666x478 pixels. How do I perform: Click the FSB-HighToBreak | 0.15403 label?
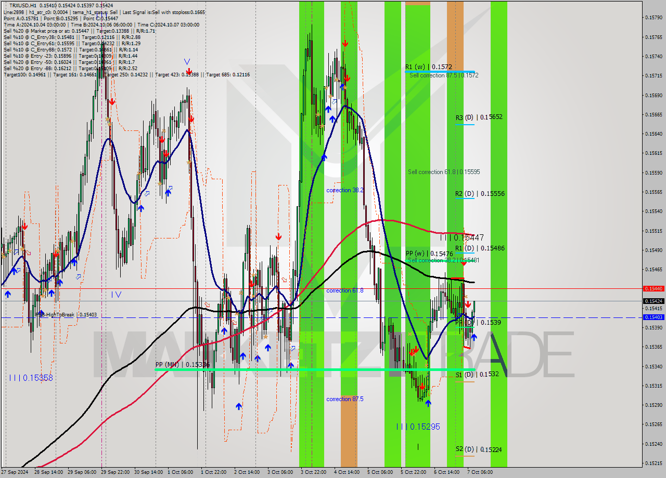[66, 315]
